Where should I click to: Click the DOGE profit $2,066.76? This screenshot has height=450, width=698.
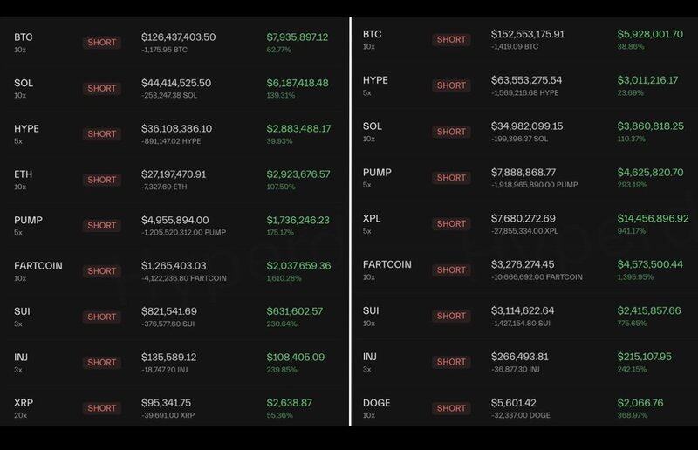pyautogui.click(x=640, y=403)
